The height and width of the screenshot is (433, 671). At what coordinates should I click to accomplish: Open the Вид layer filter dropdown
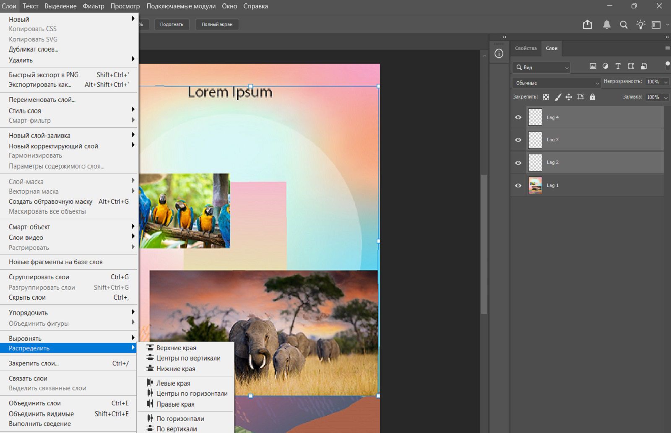pos(541,67)
